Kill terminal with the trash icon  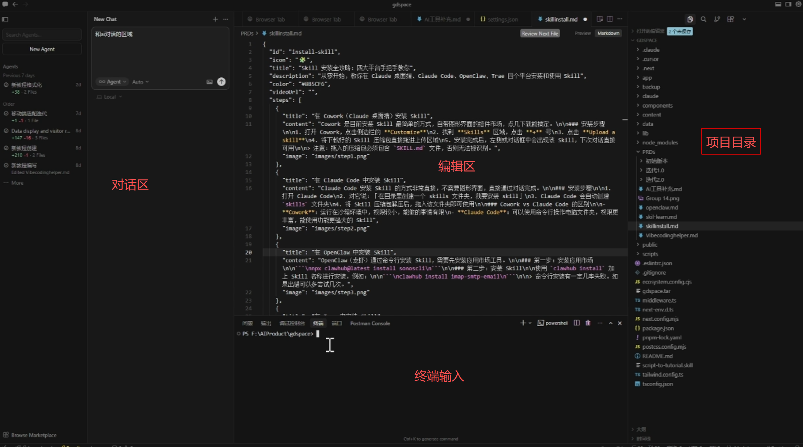click(x=588, y=323)
